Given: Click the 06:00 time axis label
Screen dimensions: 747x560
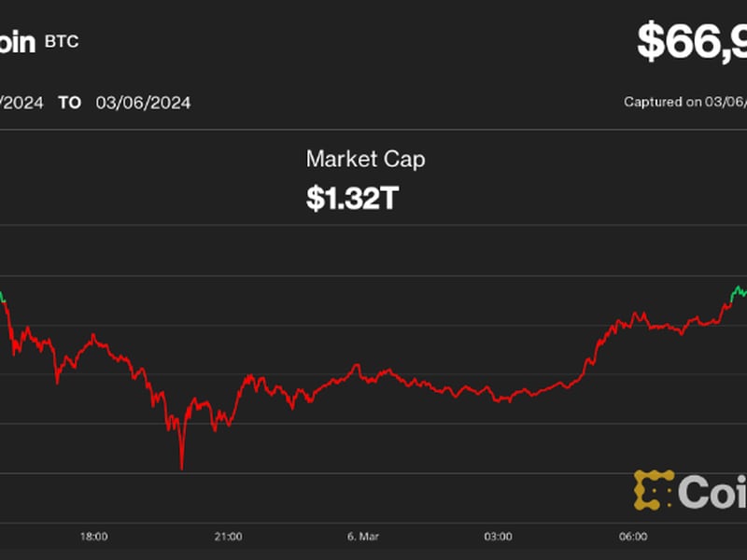Looking at the screenshot, I should click(x=633, y=537).
